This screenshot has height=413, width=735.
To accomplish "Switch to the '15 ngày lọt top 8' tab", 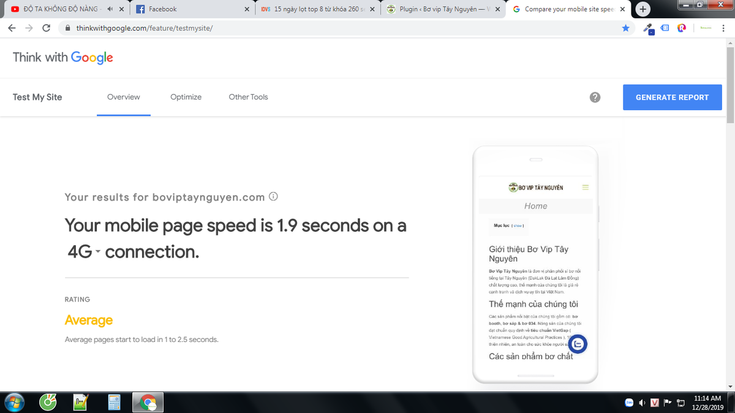I will click(x=318, y=9).
